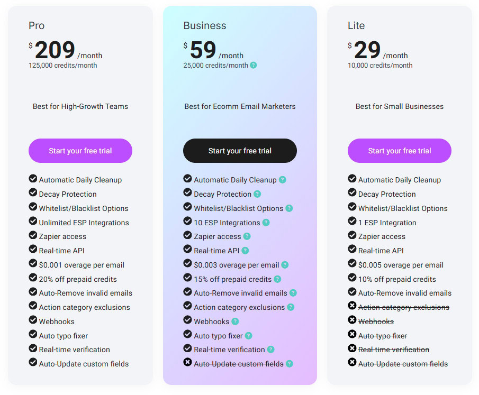
Task: Show info for 10 ESP Integrations
Action: [x=266, y=223]
